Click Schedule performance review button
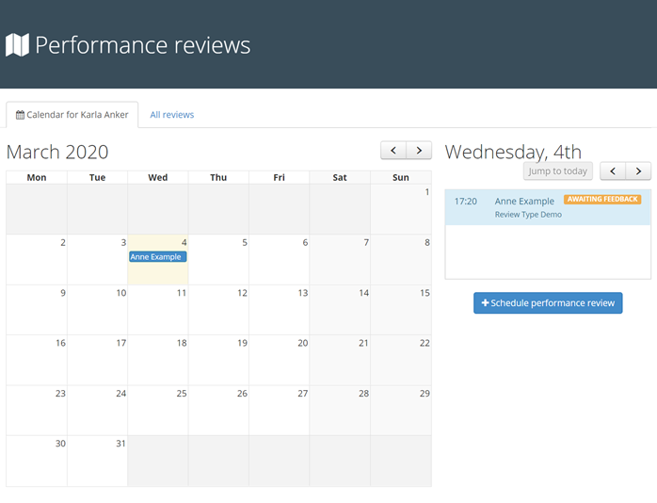 pos(548,303)
